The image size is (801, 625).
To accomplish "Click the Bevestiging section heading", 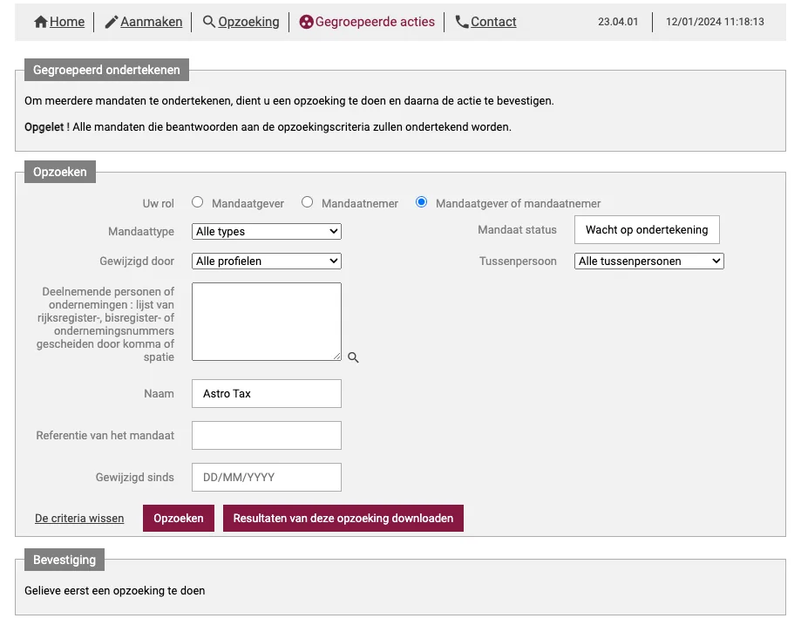I will point(64,560).
